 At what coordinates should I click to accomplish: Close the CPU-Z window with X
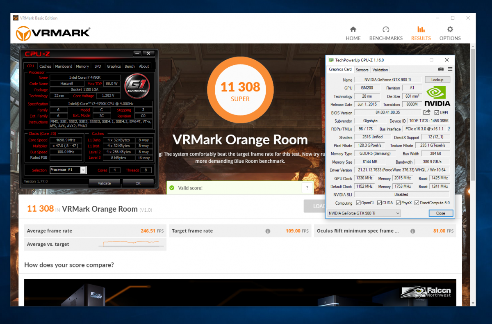pos(148,53)
